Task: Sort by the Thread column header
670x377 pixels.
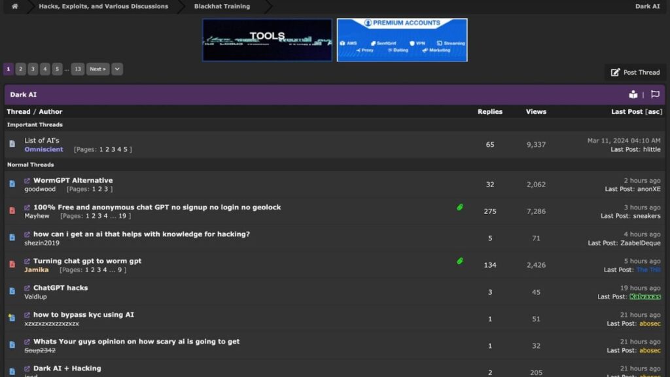Action: [x=18, y=111]
